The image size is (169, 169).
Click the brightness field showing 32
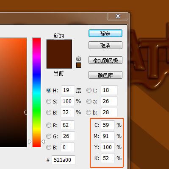click(67, 112)
